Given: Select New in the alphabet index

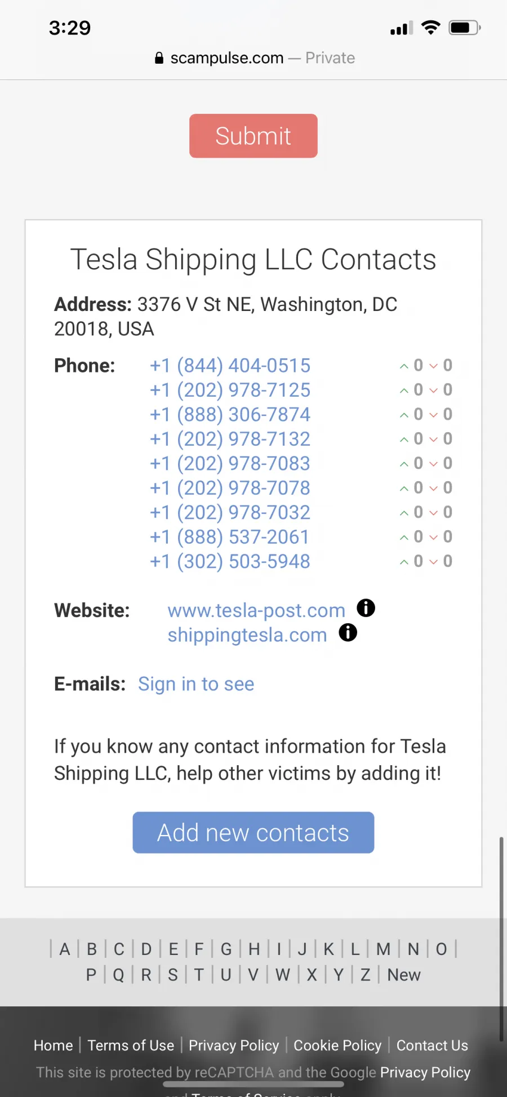Looking at the screenshot, I should point(404,975).
